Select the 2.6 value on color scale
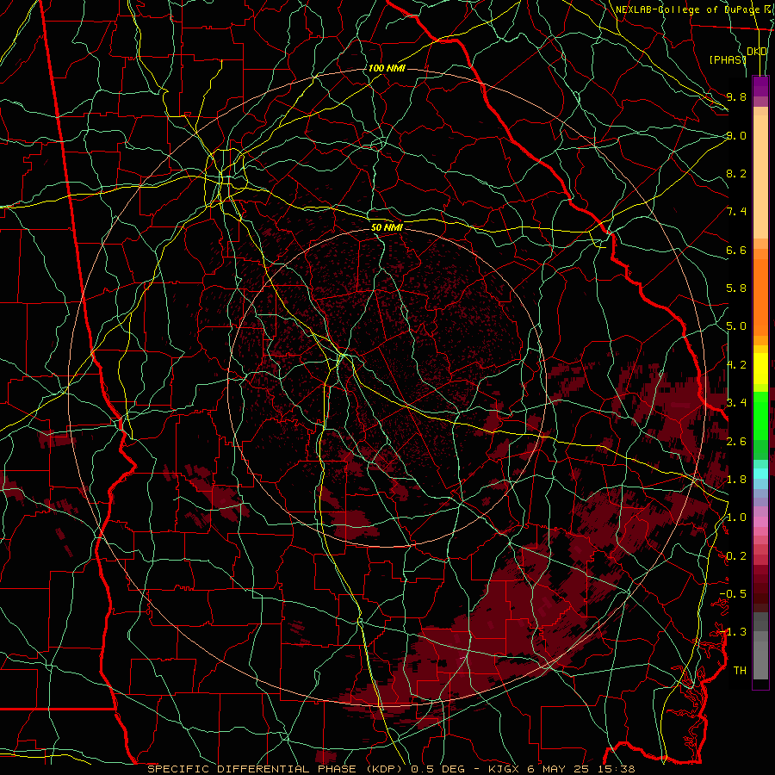The width and height of the screenshot is (775, 775). [x=736, y=442]
